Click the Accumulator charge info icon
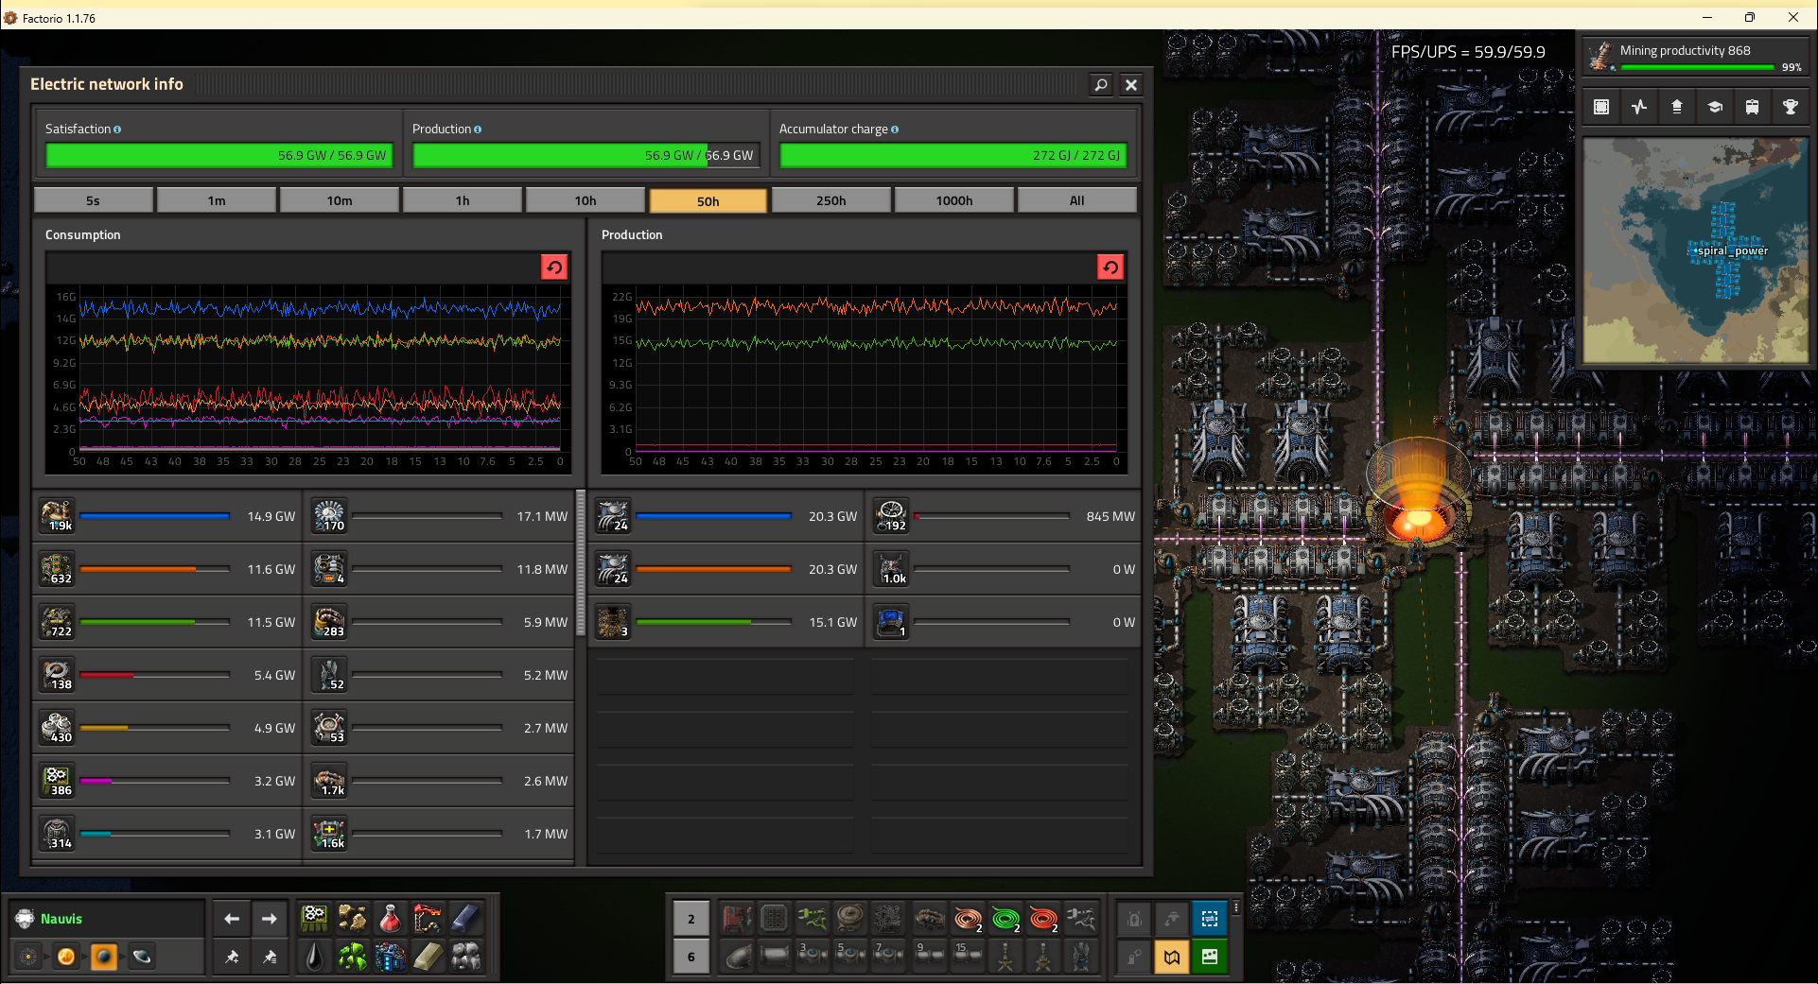This screenshot has height=984, width=1818. (895, 129)
